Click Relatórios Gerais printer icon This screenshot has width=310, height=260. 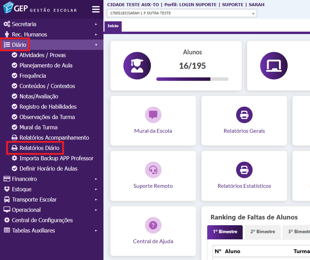click(x=244, y=115)
